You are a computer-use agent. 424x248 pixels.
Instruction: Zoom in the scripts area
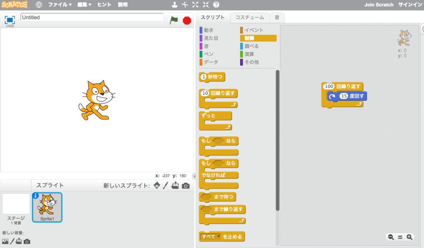click(x=410, y=237)
